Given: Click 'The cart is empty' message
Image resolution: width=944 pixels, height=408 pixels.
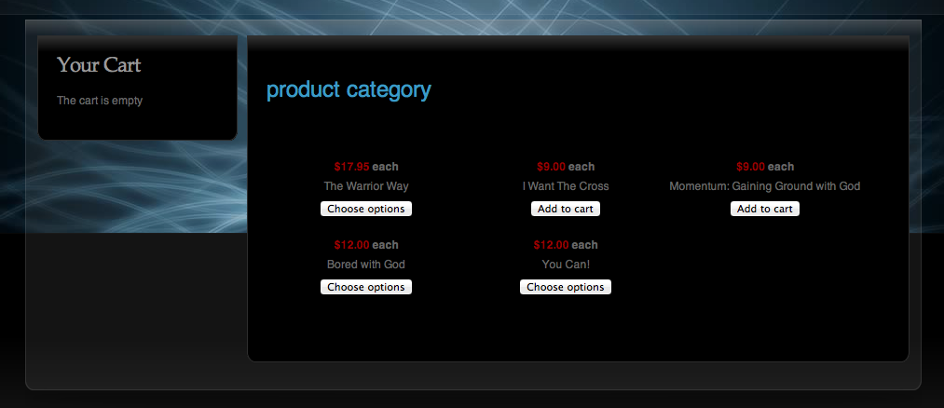Looking at the screenshot, I should tap(100, 101).
